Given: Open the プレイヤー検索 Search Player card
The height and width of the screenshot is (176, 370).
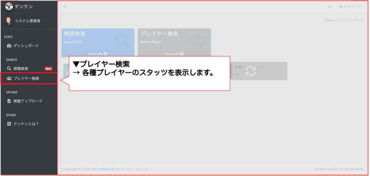Looking at the screenshot, I should (174, 43).
